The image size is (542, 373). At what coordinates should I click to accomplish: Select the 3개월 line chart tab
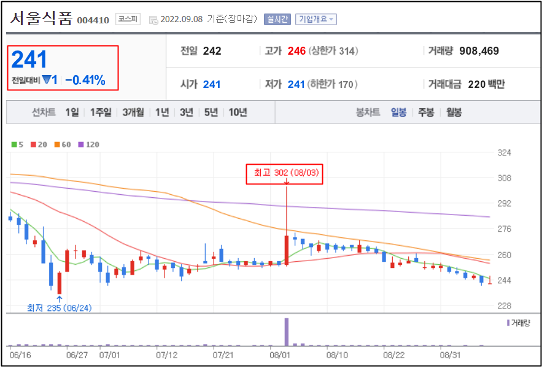[133, 112]
